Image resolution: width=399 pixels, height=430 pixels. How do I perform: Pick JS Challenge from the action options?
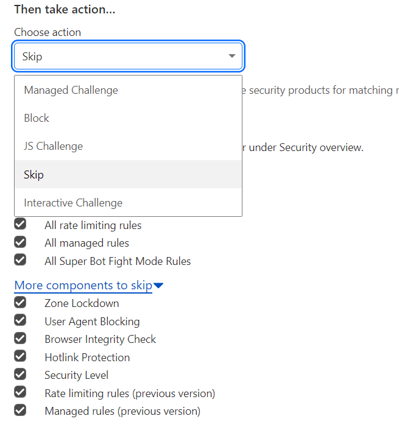pyautogui.click(x=128, y=146)
